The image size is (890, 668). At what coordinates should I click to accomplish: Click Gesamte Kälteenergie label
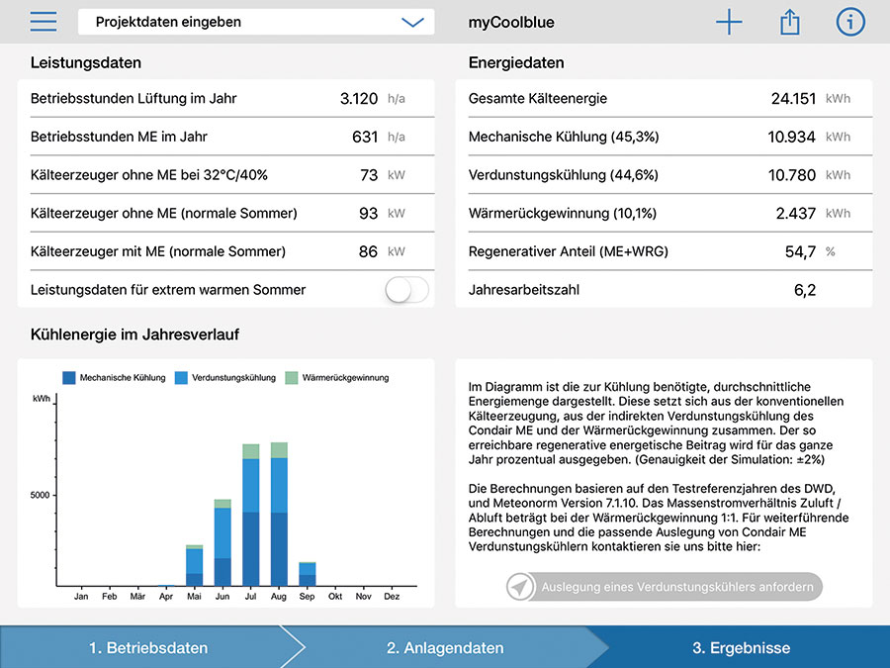(x=538, y=98)
